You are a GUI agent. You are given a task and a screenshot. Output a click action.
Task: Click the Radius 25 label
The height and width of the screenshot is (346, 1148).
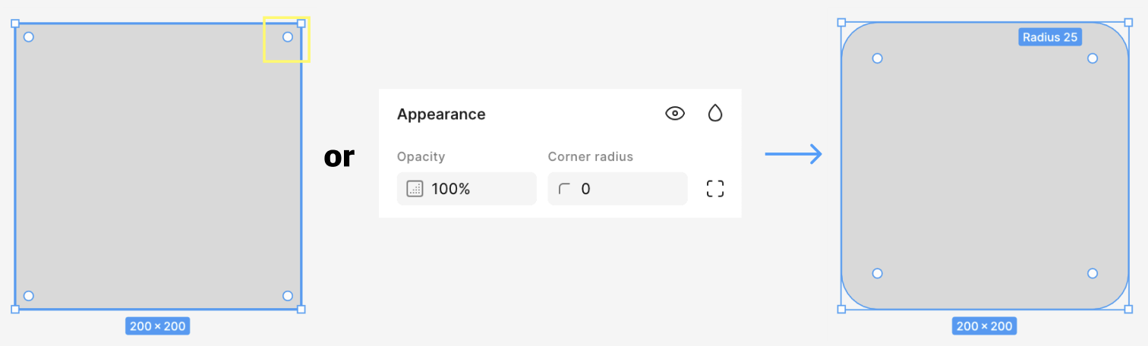[x=1050, y=37]
